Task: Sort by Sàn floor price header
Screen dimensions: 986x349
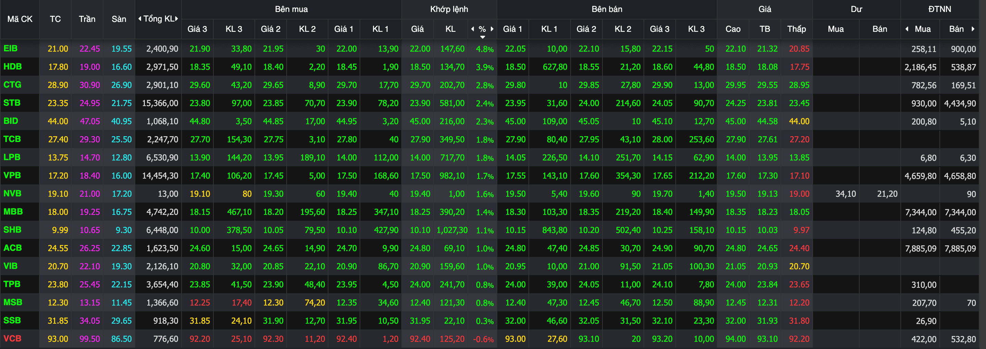Action: pyautogui.click(x=118, y=19)
